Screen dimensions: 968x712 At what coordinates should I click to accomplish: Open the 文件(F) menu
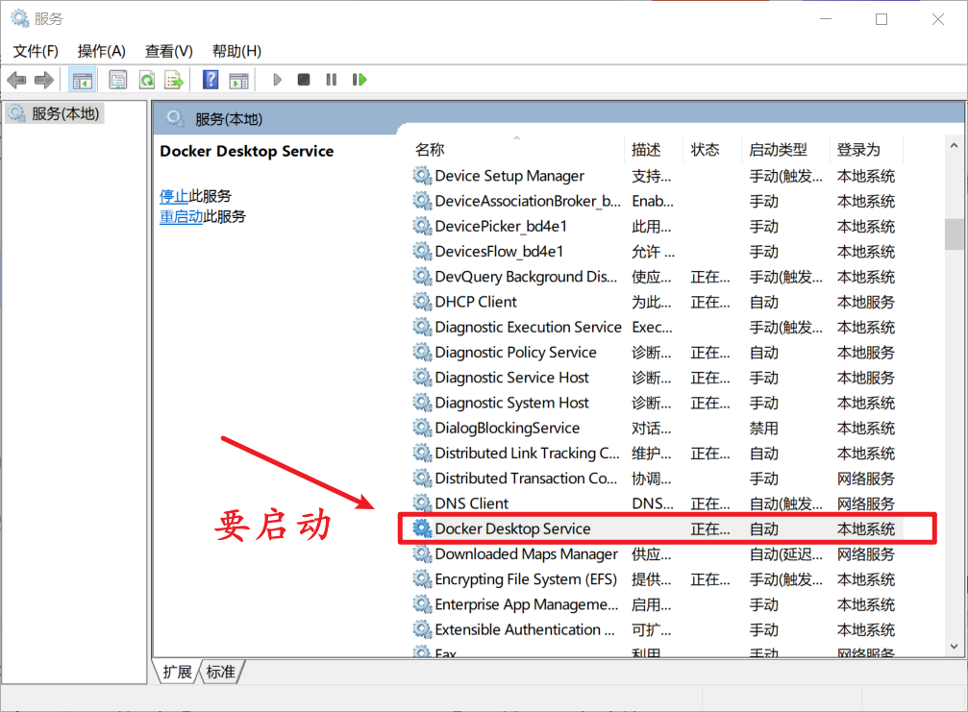(36, 51)
